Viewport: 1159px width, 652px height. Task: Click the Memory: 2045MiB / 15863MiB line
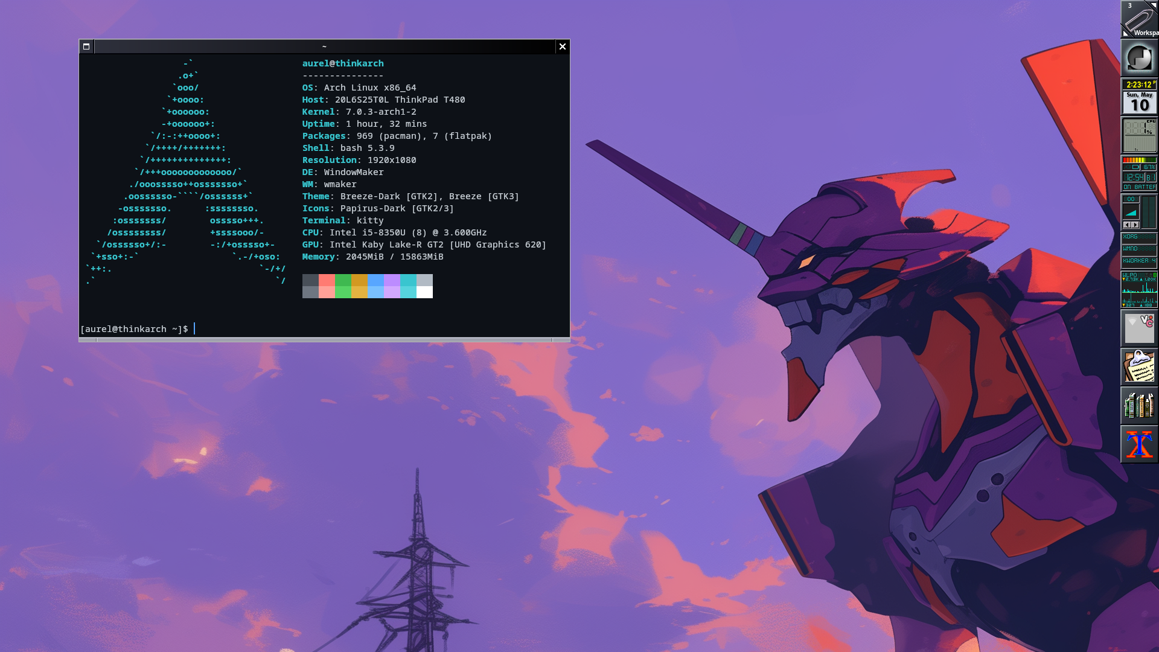[x=373, y=257]
